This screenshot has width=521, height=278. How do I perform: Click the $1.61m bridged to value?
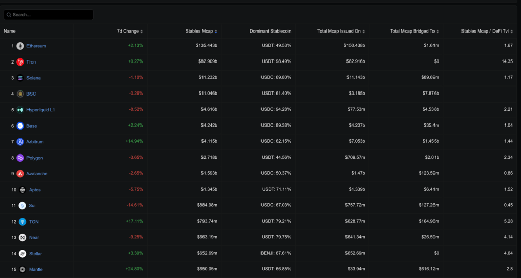pyautogui.click(x=431, y=45)
